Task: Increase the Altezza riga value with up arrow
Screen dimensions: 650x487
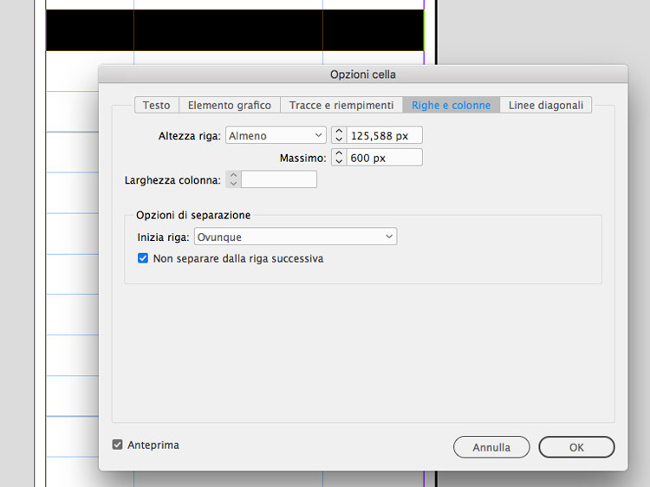Action: [x=339, y=131]
